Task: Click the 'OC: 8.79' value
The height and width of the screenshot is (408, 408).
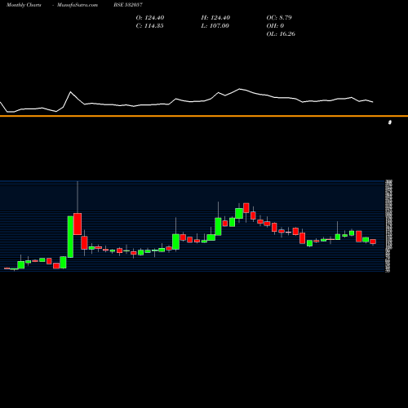Action: [279, 18]
